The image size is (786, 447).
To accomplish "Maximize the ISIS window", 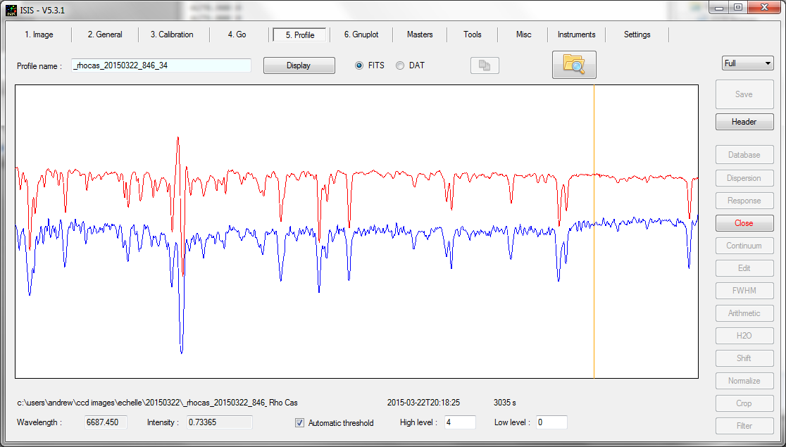I will click(737, 8).
